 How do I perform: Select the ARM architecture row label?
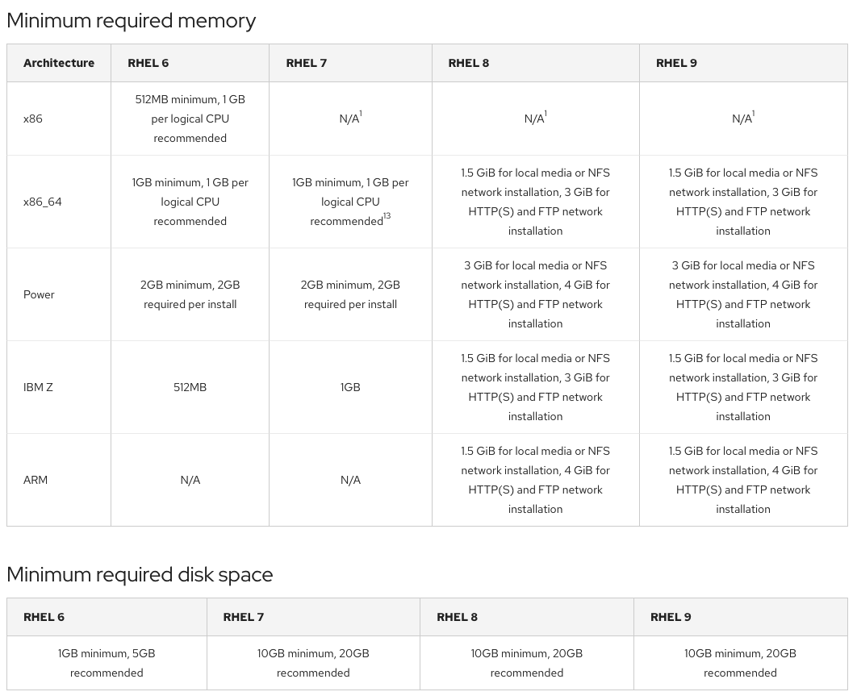pos(36,480)
